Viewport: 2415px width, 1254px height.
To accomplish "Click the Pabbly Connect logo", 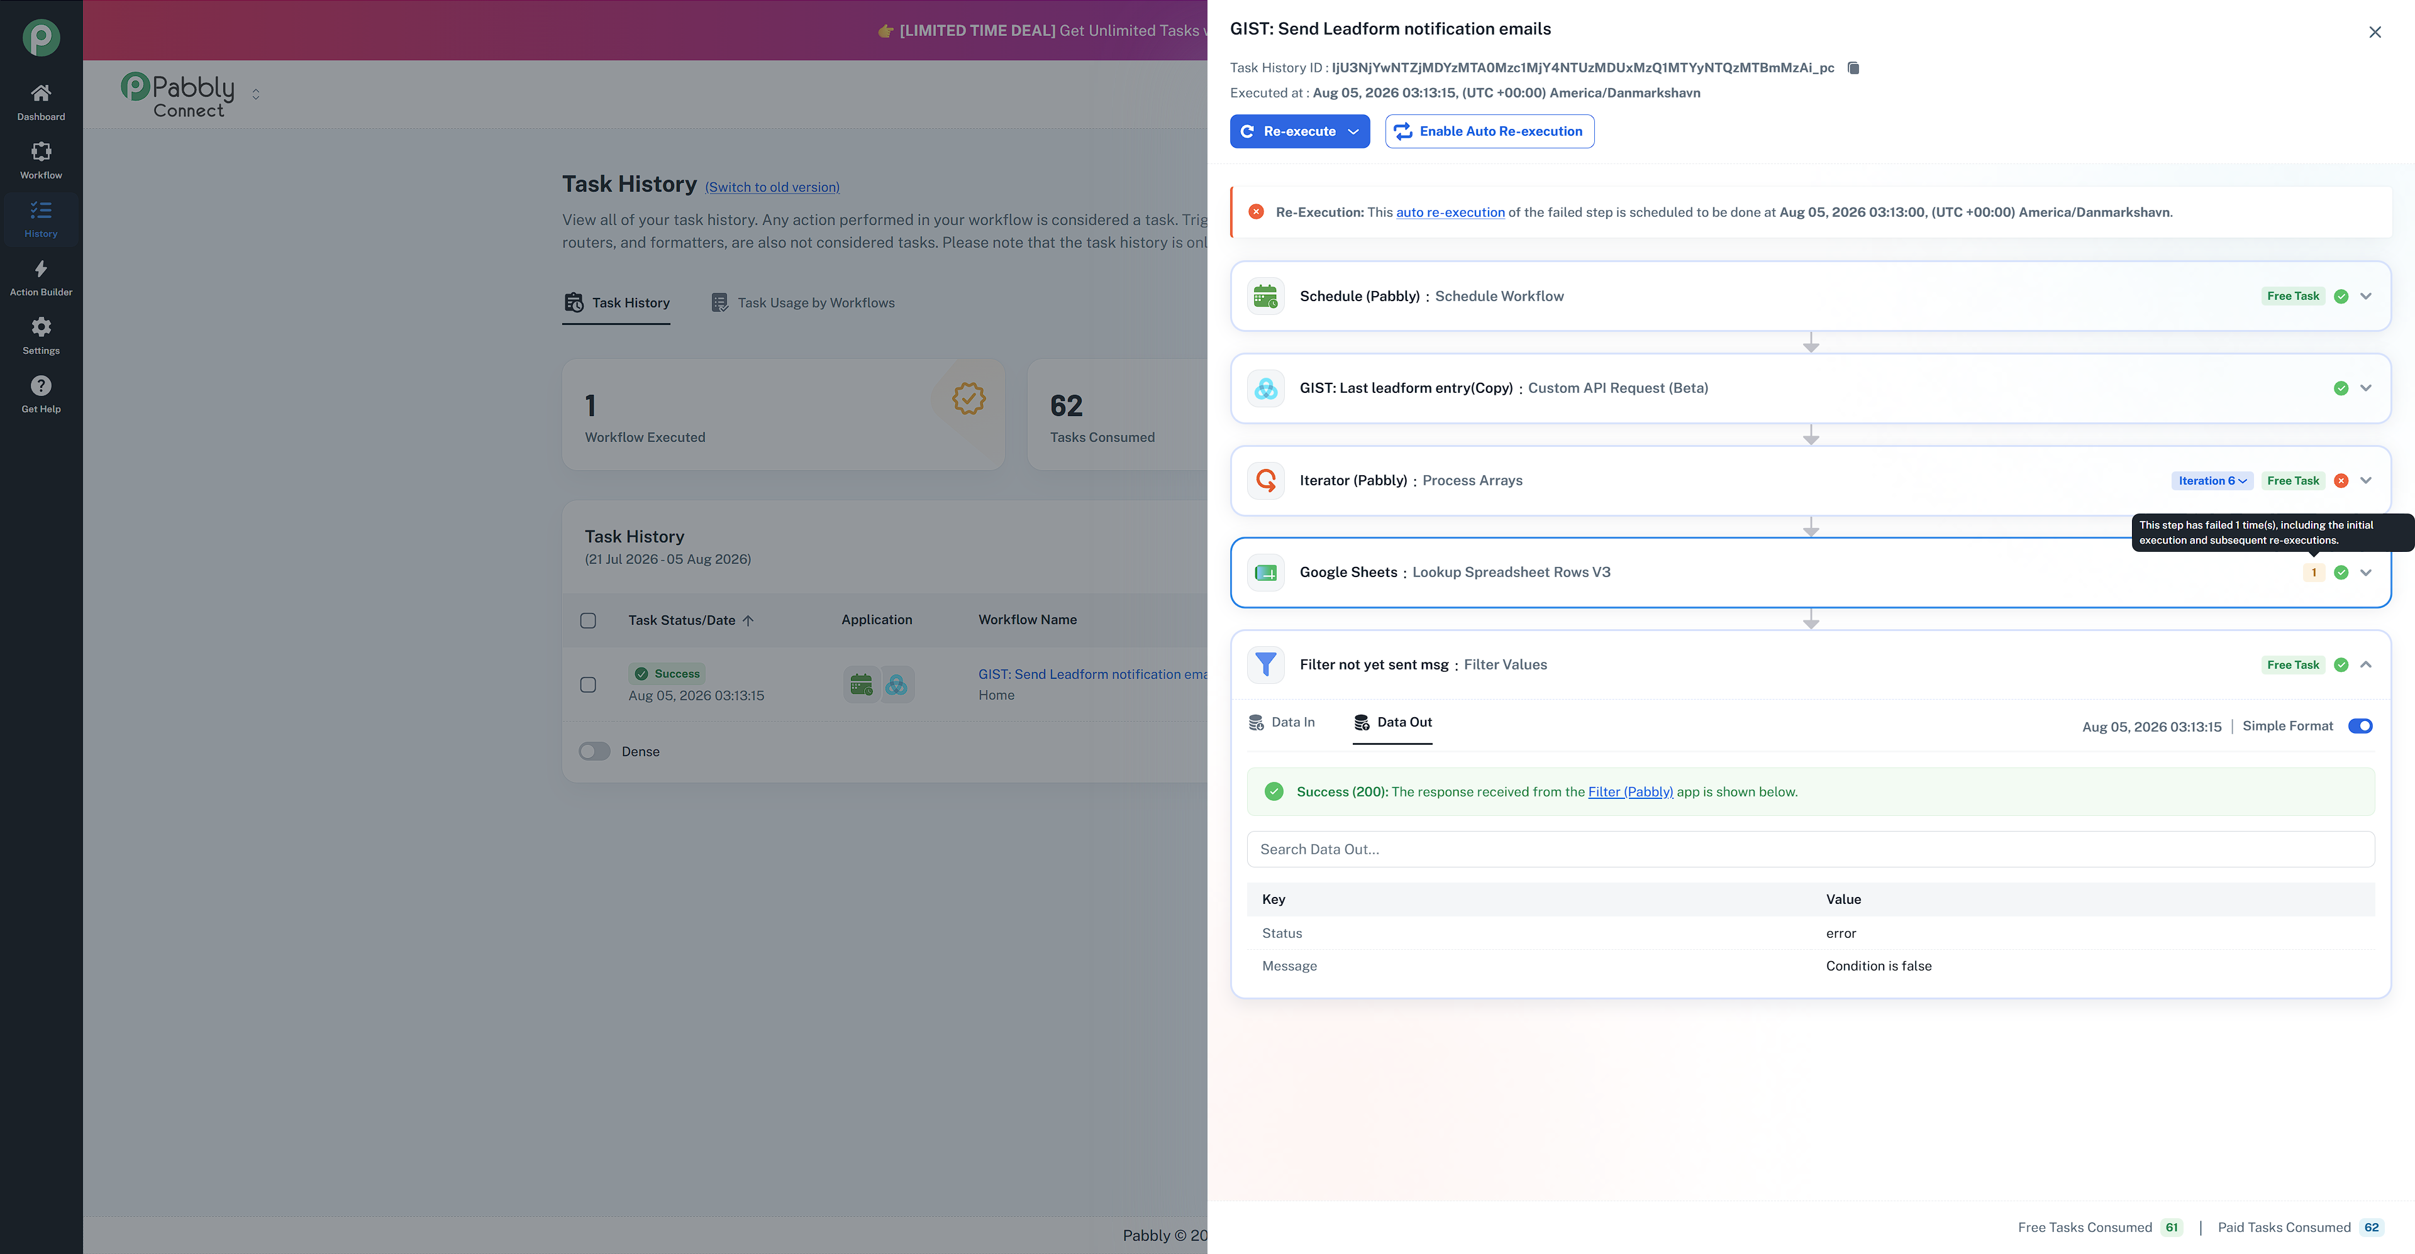I will coord(178,95).
